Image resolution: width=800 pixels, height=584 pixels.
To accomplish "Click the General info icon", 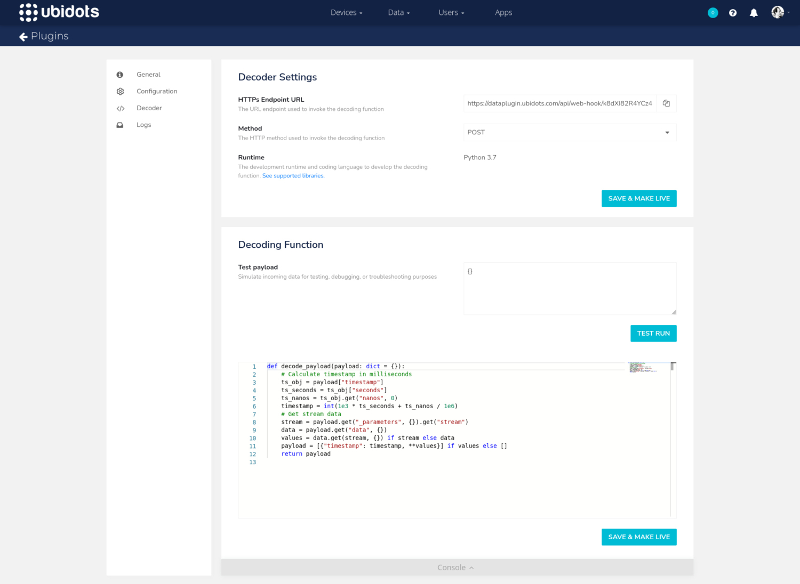I will click(x=120, y=75).
